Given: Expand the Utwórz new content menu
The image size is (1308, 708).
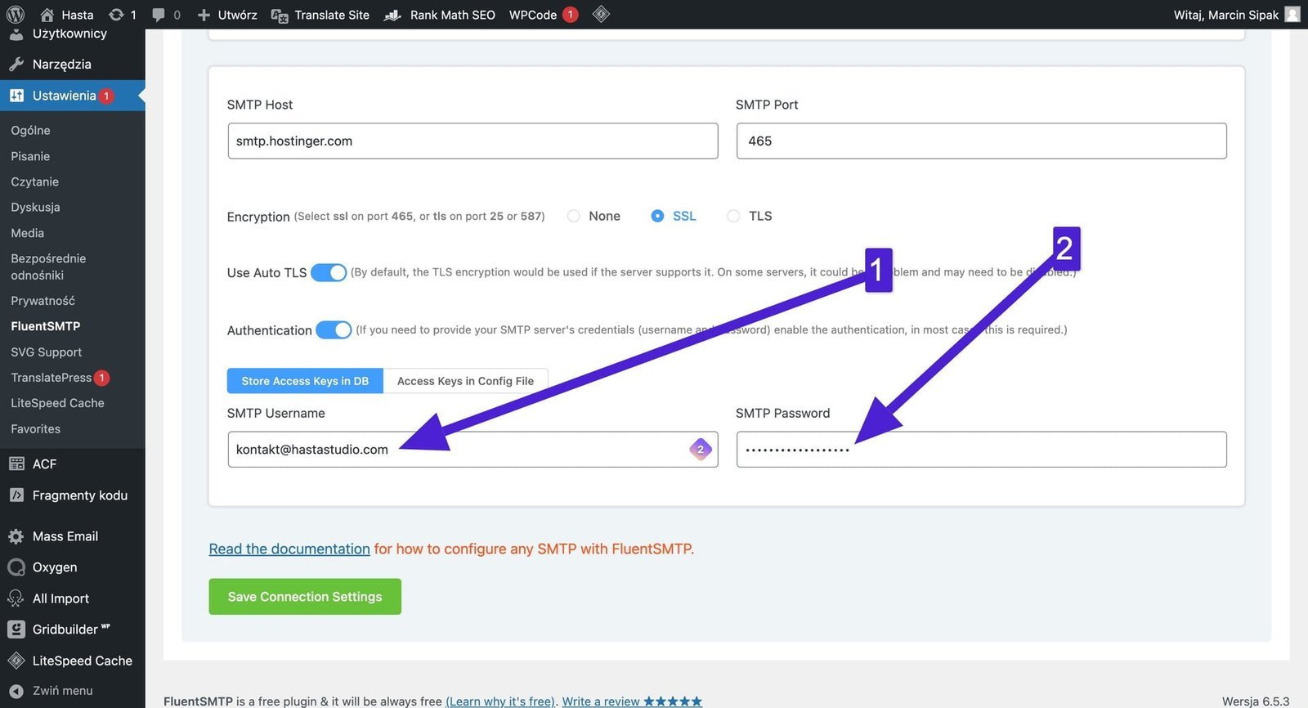Looking at the screenshot, I should click(228, 15).
